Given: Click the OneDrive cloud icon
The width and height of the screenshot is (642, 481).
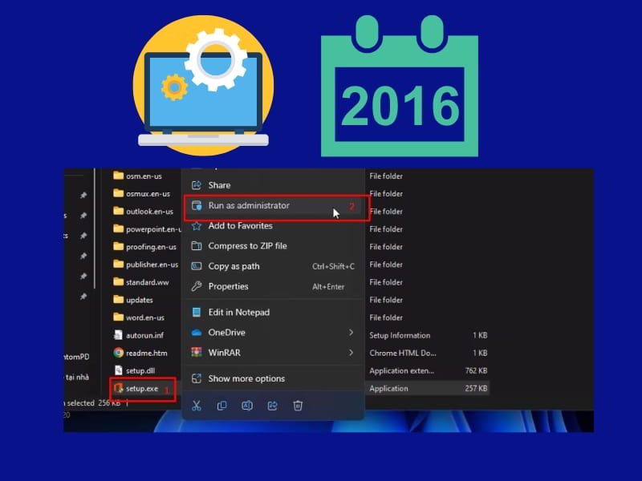Looking at the screenshot, I should 195,333.
